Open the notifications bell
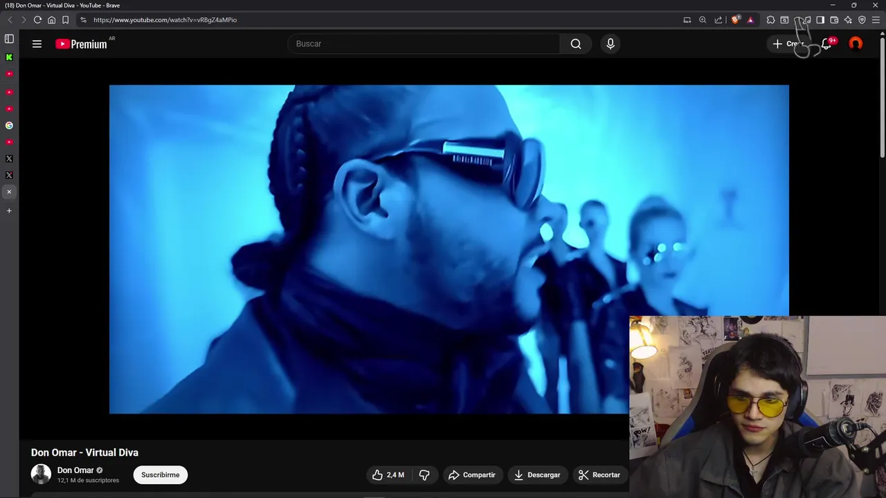886x498 pixels. tap(826, 44)
